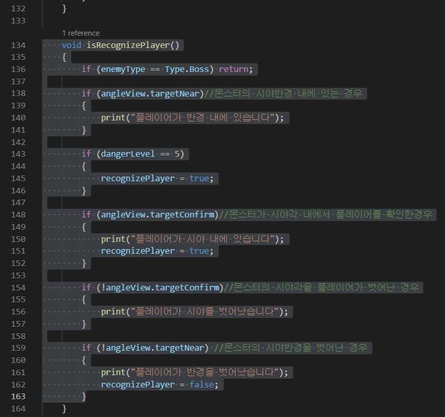Click 'Type.Boss' on line 136

187,69
